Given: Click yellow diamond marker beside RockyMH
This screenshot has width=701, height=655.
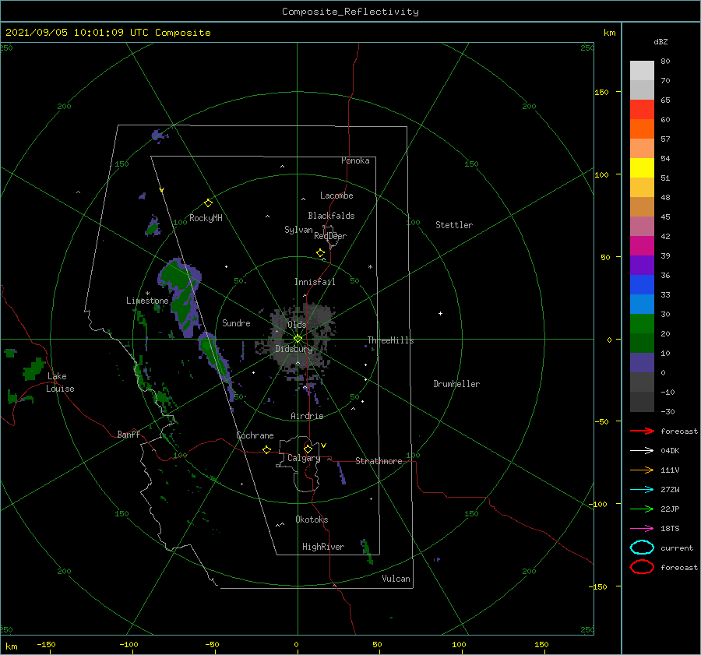Looking at the screenshot, I should 208,203.
